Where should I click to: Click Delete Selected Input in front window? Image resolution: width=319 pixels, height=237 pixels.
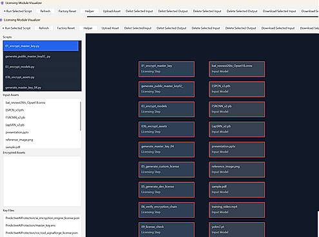[206, 28]
